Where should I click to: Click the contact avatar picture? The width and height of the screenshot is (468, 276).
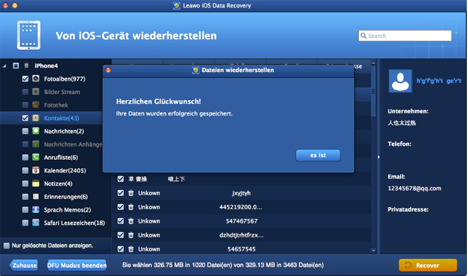[400, 81]
